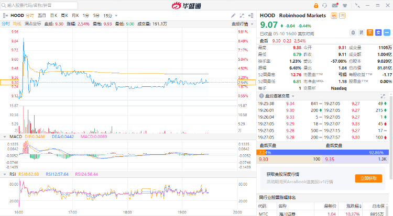This screenshot has height=216, width=393.
Task: Click RSI6:62.88 legend value
Action: point(29,174)
